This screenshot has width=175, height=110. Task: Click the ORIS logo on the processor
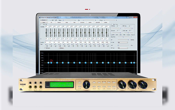pyautogui.click(x=23, y=84)
